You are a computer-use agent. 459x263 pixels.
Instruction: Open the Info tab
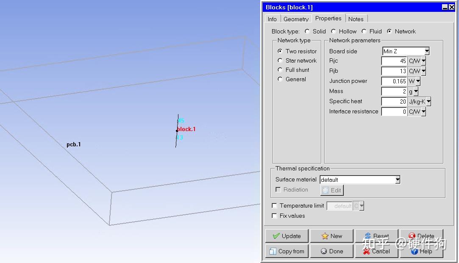(272, 19)
